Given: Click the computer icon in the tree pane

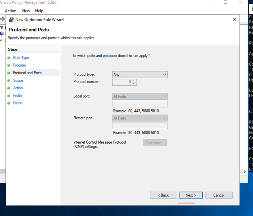Looking at the screenshot, I should pyautogui.click(x=2, y=34).
